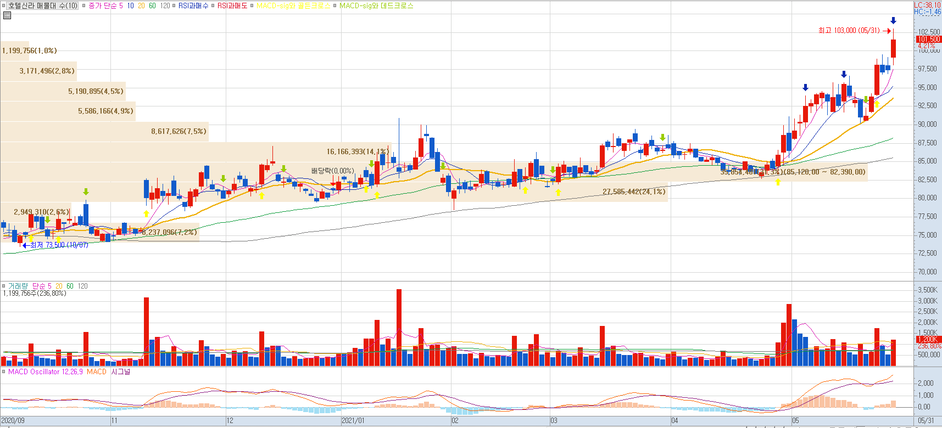Select the 종가 단순 5 moving average label
This screenshot has height=428, width=942.
pos(105,6)
